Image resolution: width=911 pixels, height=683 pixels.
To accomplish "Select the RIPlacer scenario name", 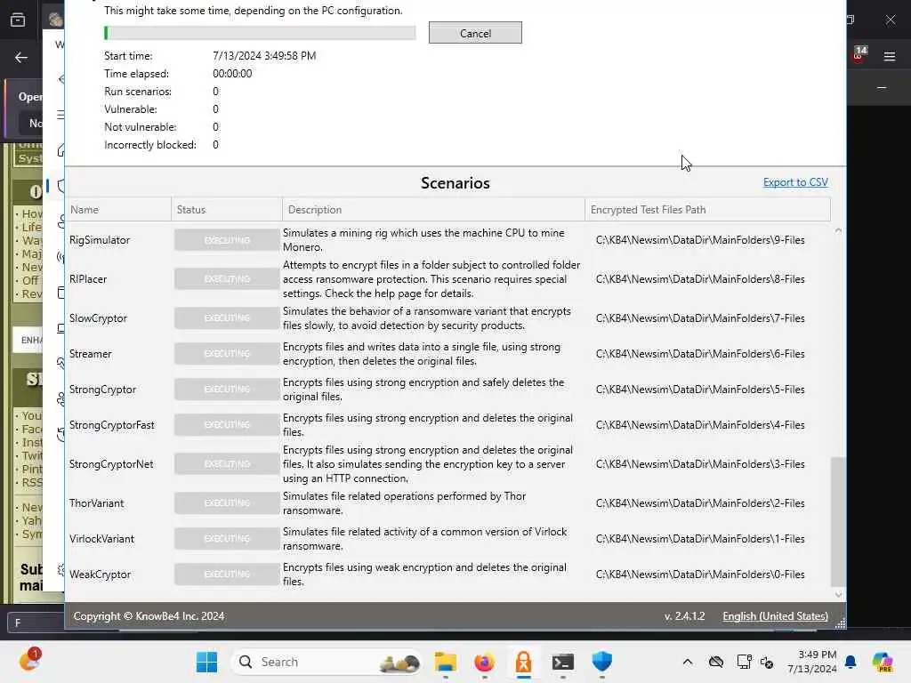I will 88,278.
